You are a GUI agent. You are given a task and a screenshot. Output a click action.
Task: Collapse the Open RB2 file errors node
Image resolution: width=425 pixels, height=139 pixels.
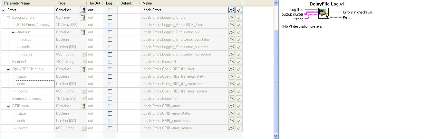8,69
